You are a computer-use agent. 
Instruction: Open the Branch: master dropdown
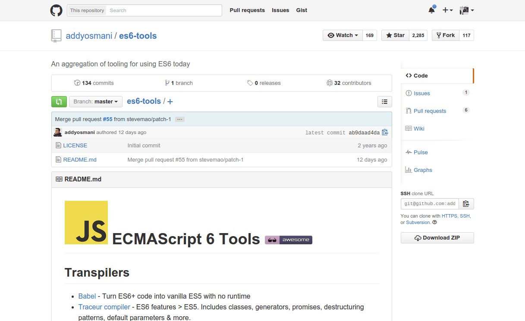[96, 102]
